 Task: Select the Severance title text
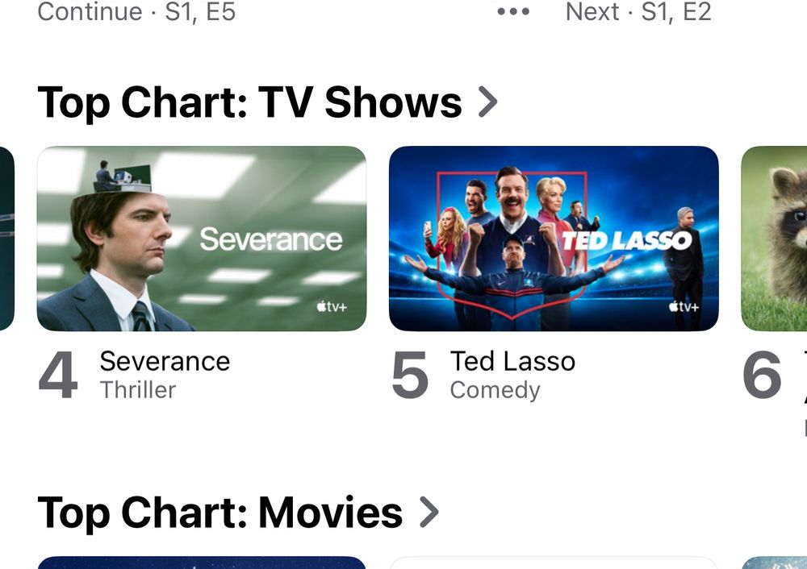165,361
